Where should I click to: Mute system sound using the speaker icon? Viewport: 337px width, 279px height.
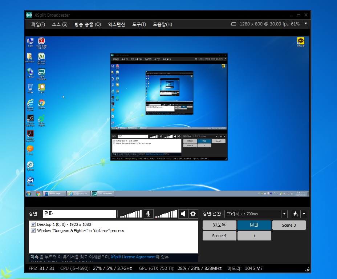point(183,214)
